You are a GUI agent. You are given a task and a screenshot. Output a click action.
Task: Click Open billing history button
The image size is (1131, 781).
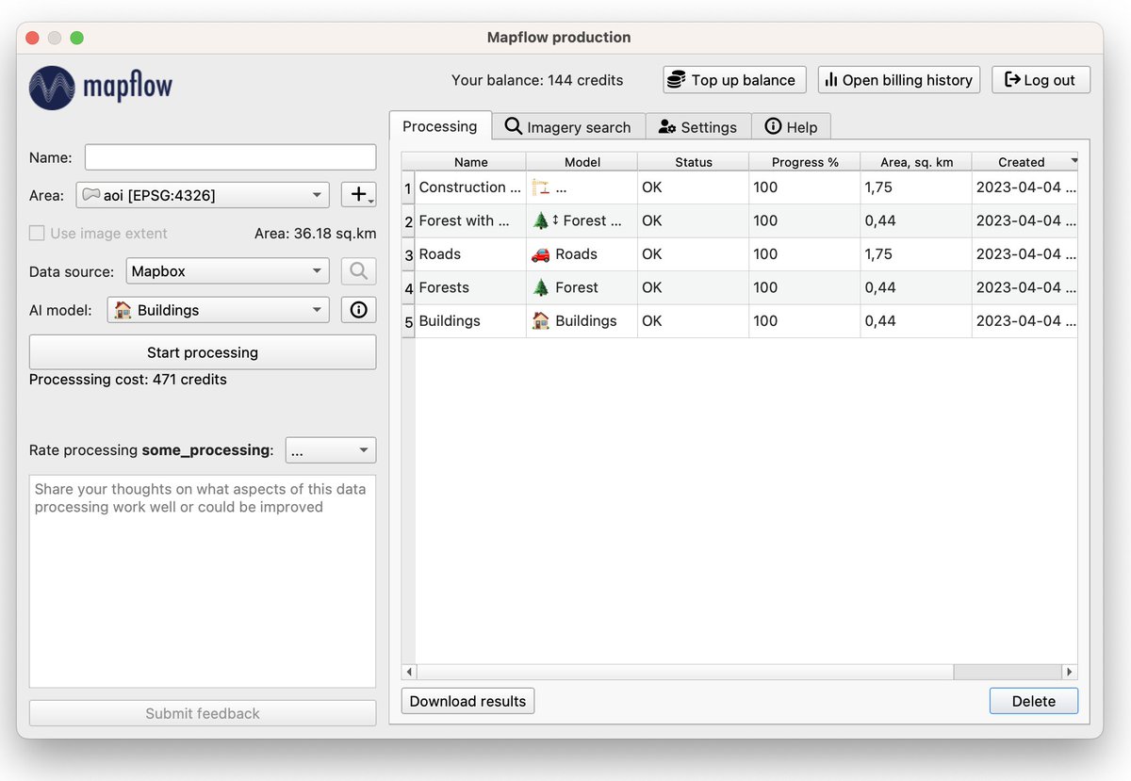coord(899,80)
